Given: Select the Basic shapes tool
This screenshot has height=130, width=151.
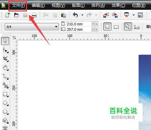Looking at the screenshot, I should point(5,121).
